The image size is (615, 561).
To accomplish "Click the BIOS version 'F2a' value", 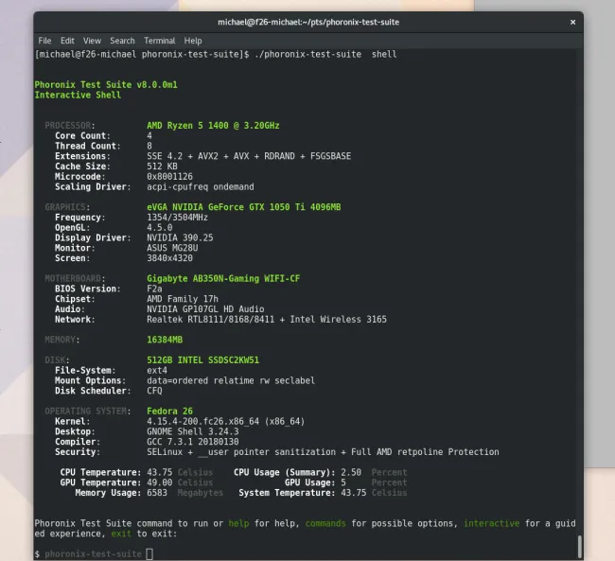I will point(154,289).
